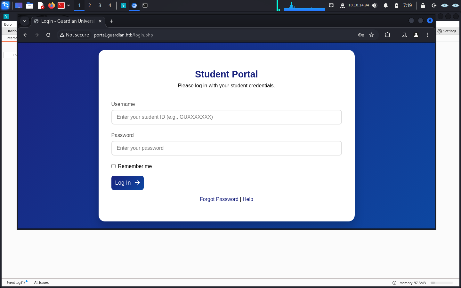Click the volume speaker icon
The width and height of the screenshot is (461, 288).
[x=375, y=5]
